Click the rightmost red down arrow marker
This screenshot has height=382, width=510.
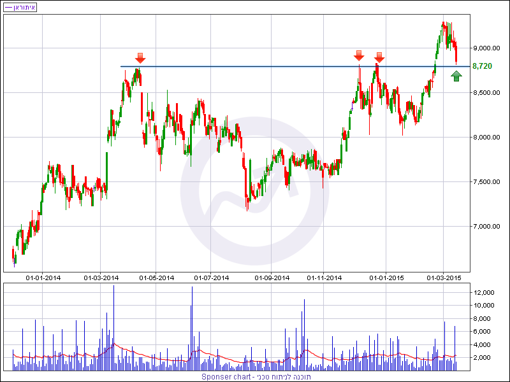(379, 57)
